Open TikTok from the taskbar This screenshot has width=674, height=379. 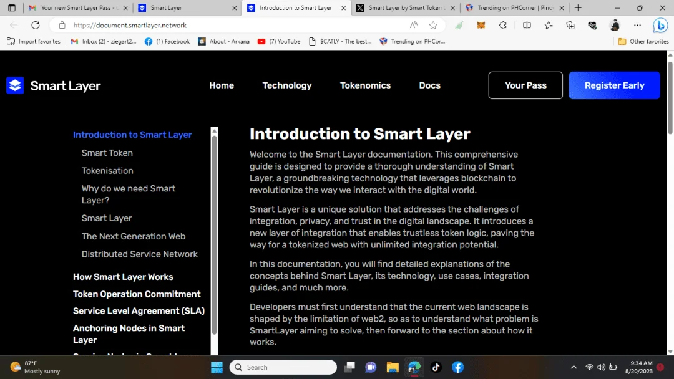[x=436, y=367]
